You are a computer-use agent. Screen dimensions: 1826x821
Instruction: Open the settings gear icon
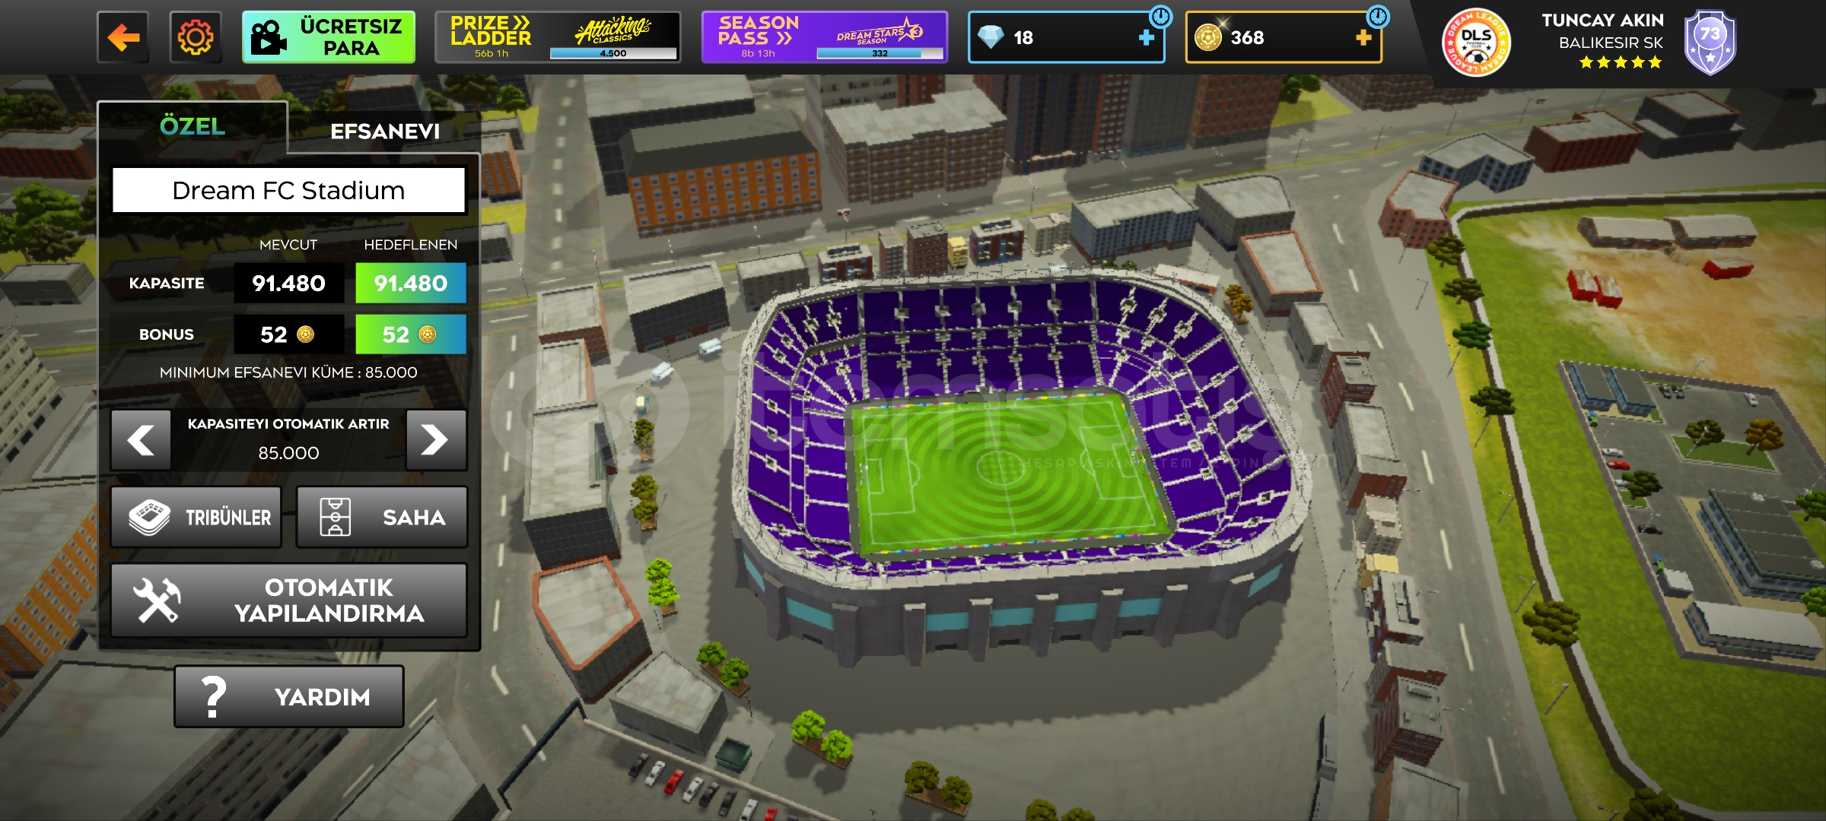(196, 37)
